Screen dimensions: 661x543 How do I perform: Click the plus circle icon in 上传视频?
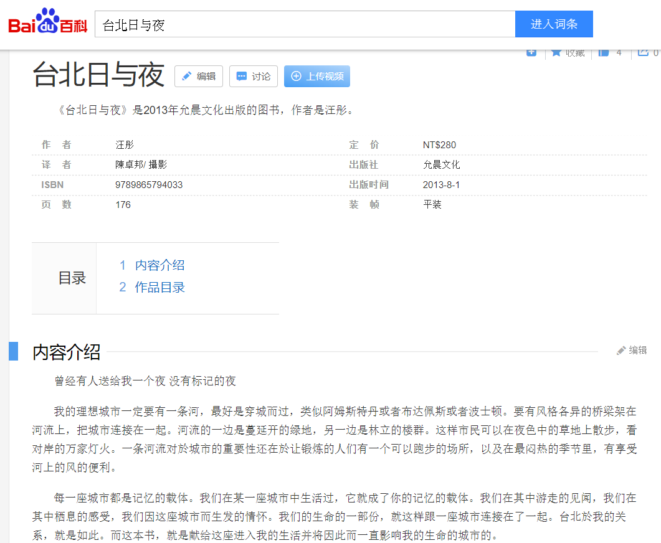297,76
